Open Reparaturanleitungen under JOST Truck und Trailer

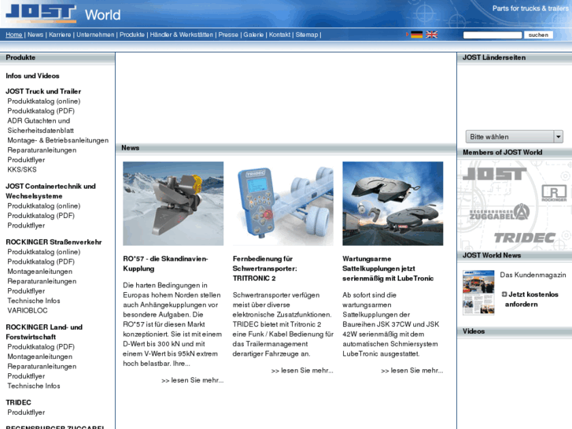[x=42, y=150]
